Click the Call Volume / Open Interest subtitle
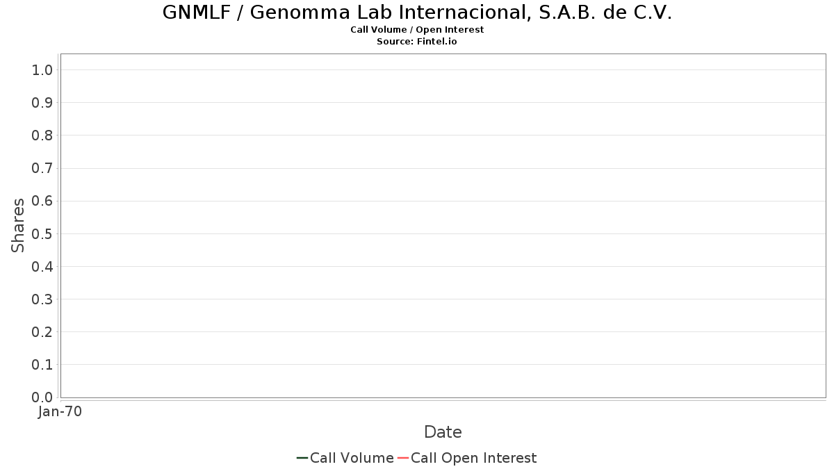834x469 pixels. click(417, 30)
